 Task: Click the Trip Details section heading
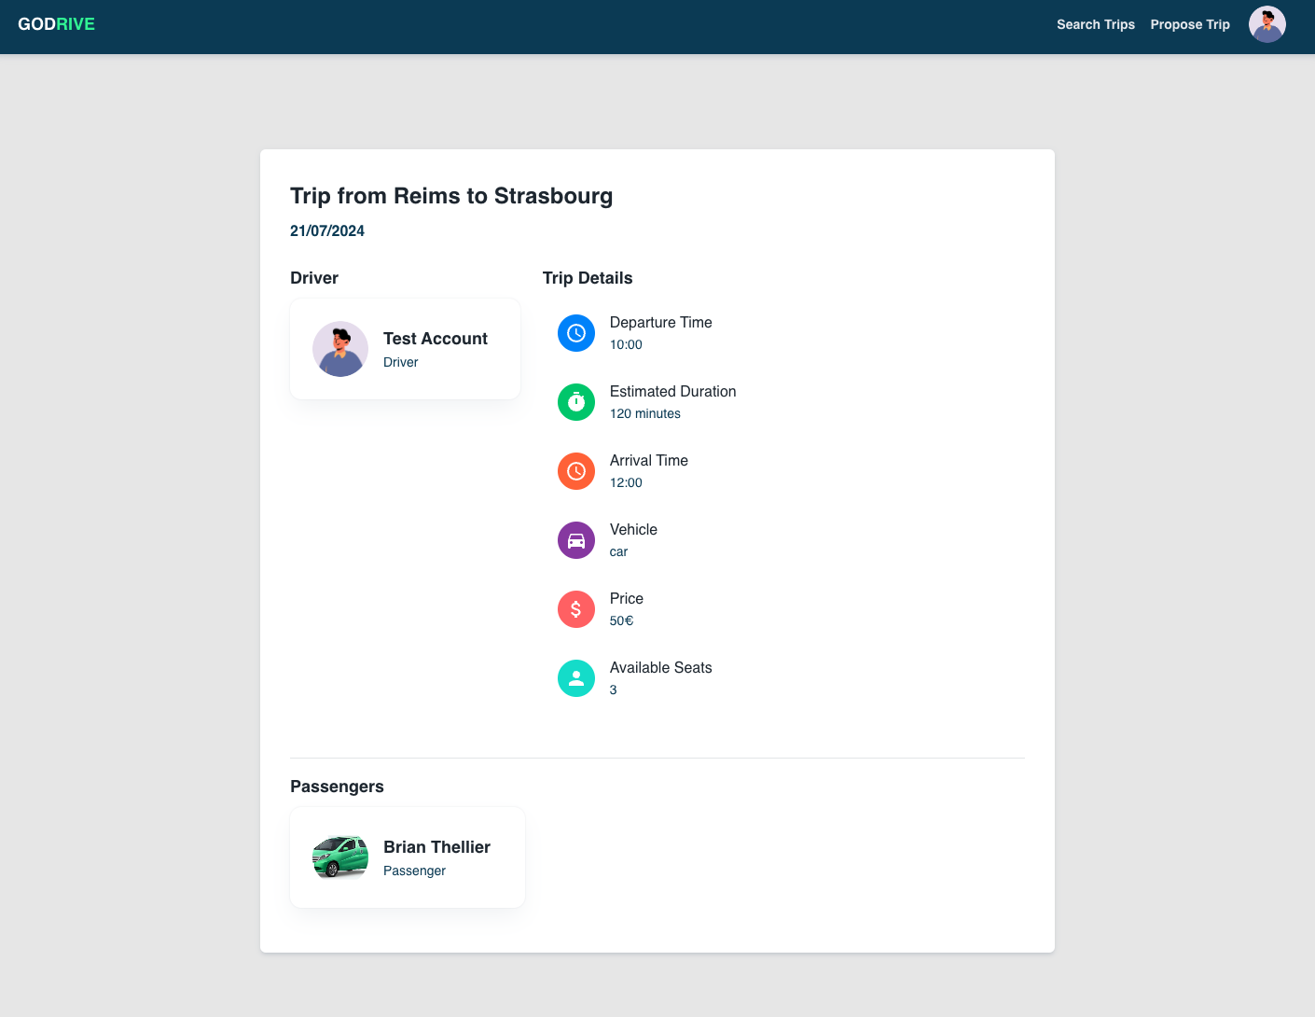(x=588, y=278)
